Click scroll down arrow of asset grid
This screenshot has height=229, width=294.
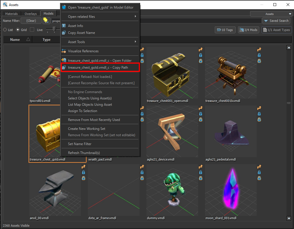click(289, 218)
